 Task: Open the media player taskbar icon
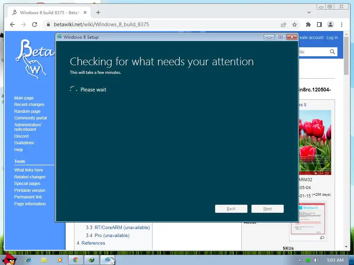59,260
